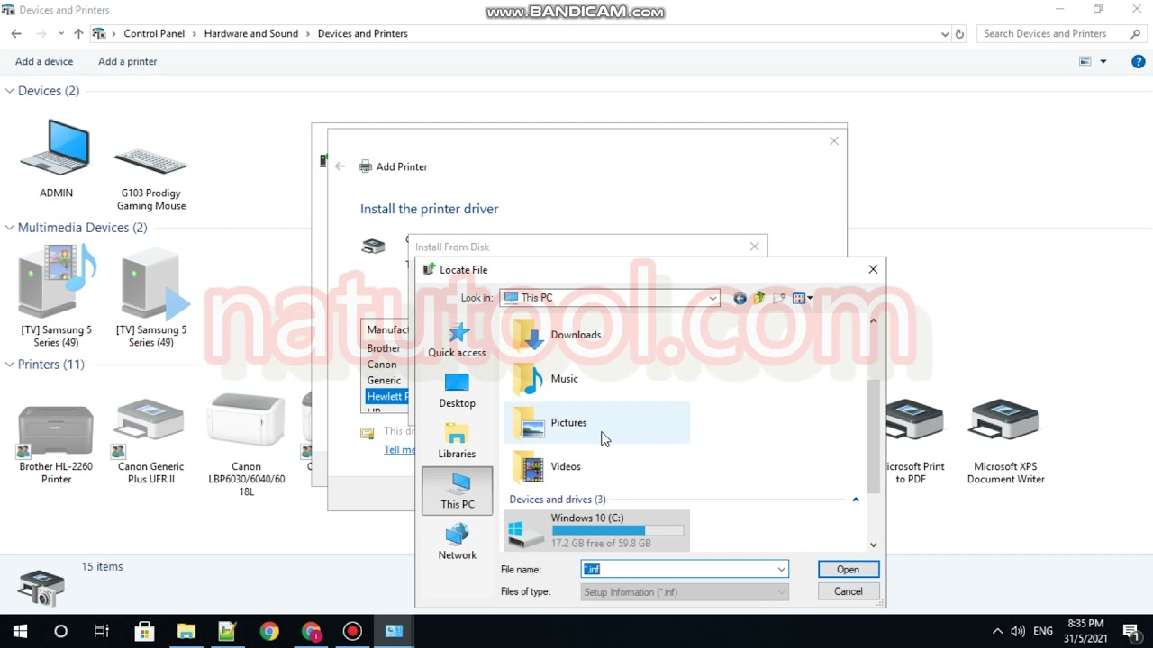The image size is (1153, 648).
Task: Select the Pictures folder
Action: click(597, 423)
